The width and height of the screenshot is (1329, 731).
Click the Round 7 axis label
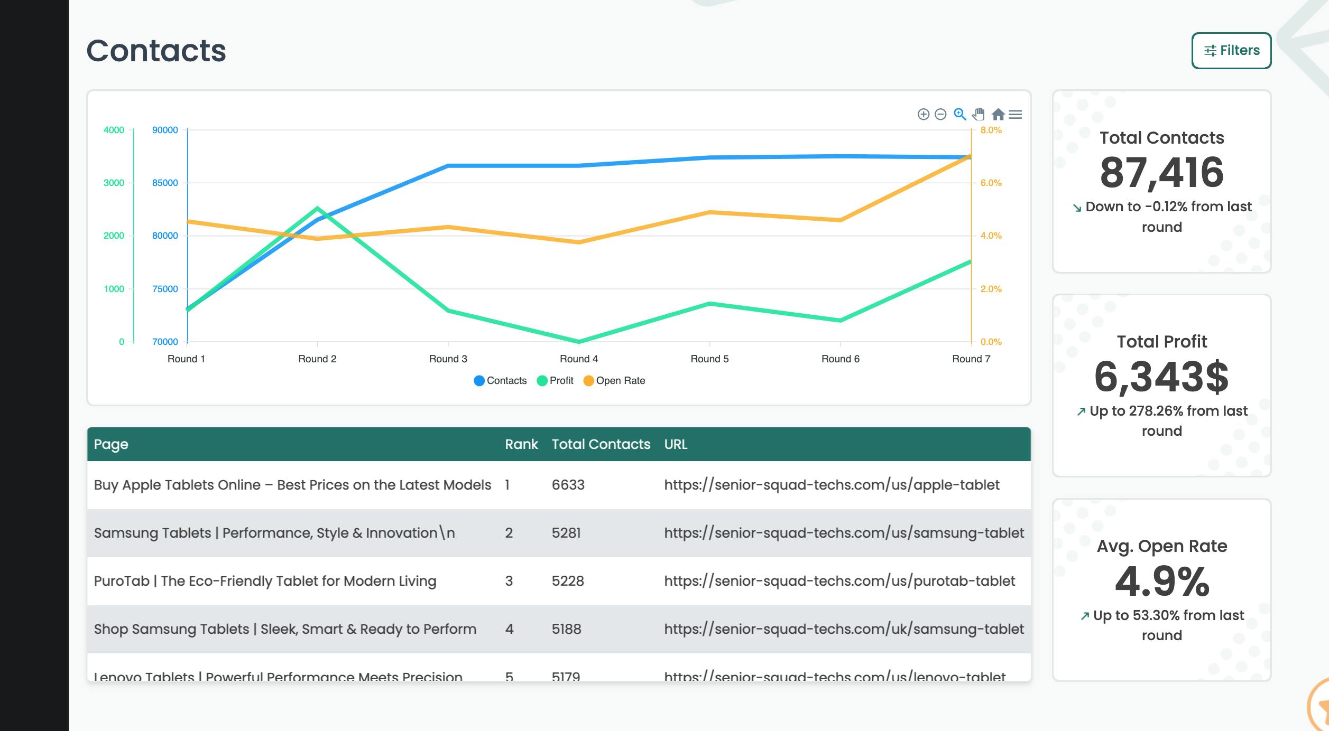pos(972,358)
